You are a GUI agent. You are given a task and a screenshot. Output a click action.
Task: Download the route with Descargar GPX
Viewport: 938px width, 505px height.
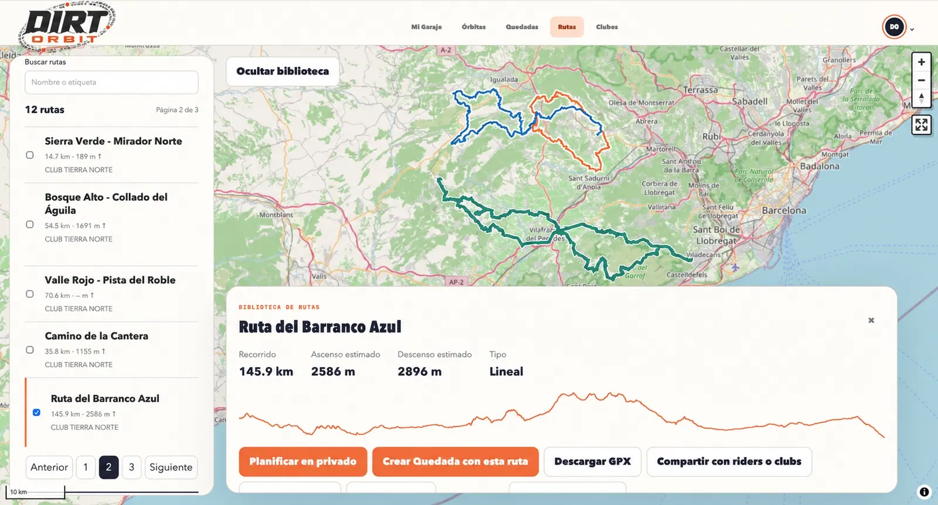pos(593,462)
